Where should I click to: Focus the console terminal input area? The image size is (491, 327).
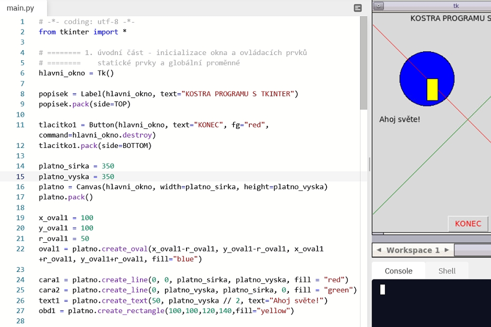click(432, 303)
